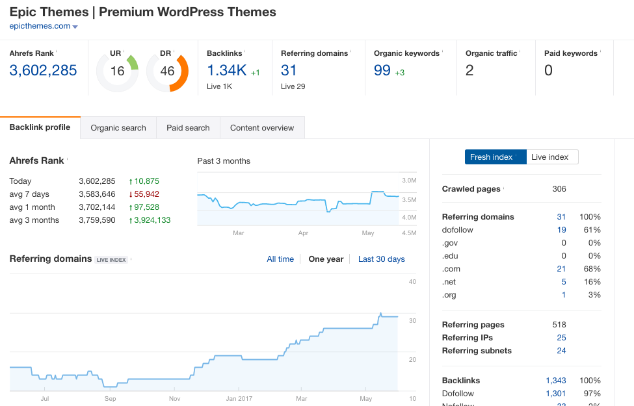The image size is (634, 406).
Task: Click the Live 29 referring domains text
Action: click(x=293, y=86)
